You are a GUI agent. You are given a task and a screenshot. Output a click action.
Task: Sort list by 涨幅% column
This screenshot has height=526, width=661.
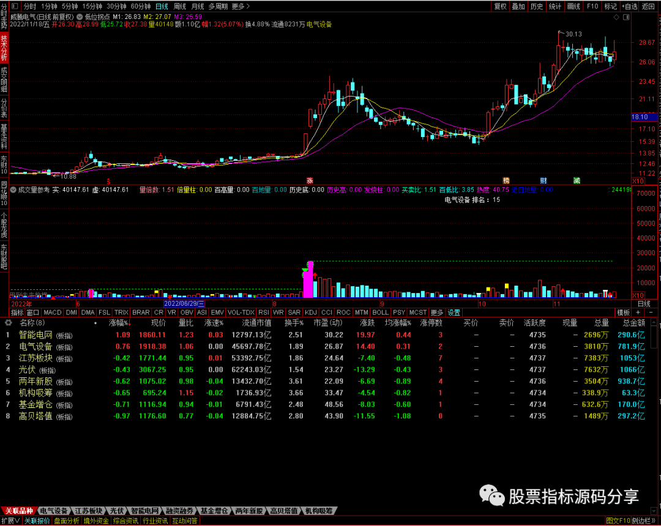tap(120, 323)
